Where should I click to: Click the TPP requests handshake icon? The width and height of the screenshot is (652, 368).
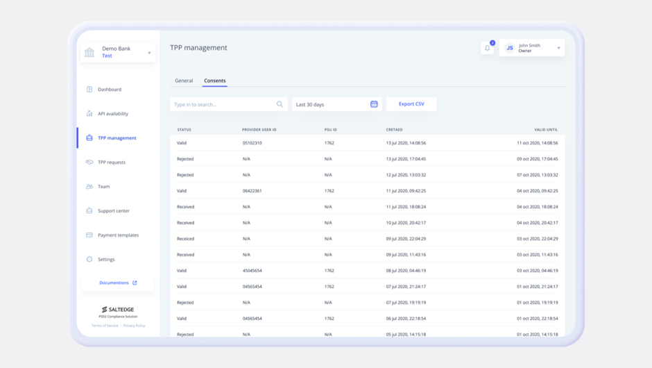89,162
